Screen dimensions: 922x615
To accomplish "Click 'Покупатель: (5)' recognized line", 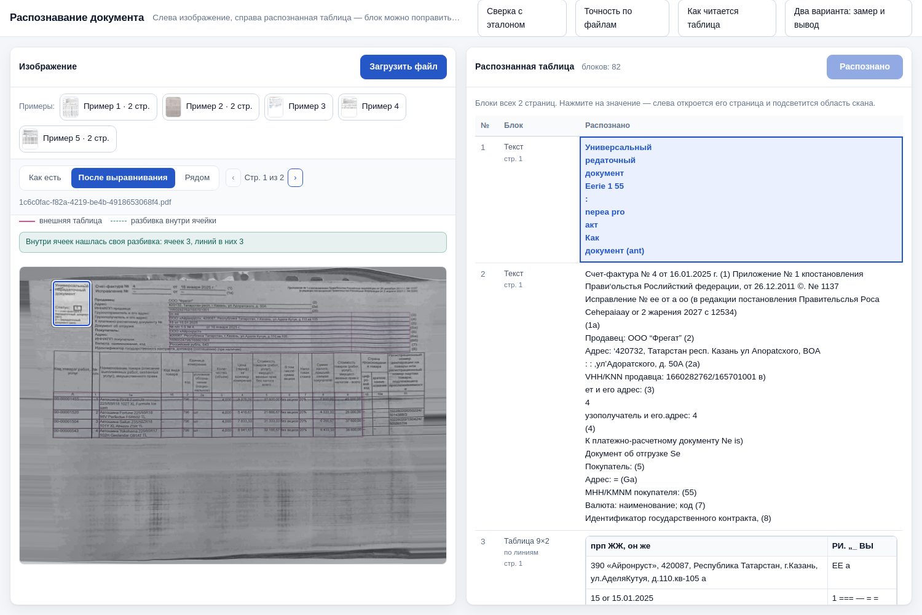I will pyautogui.click(x=615, y=467).
